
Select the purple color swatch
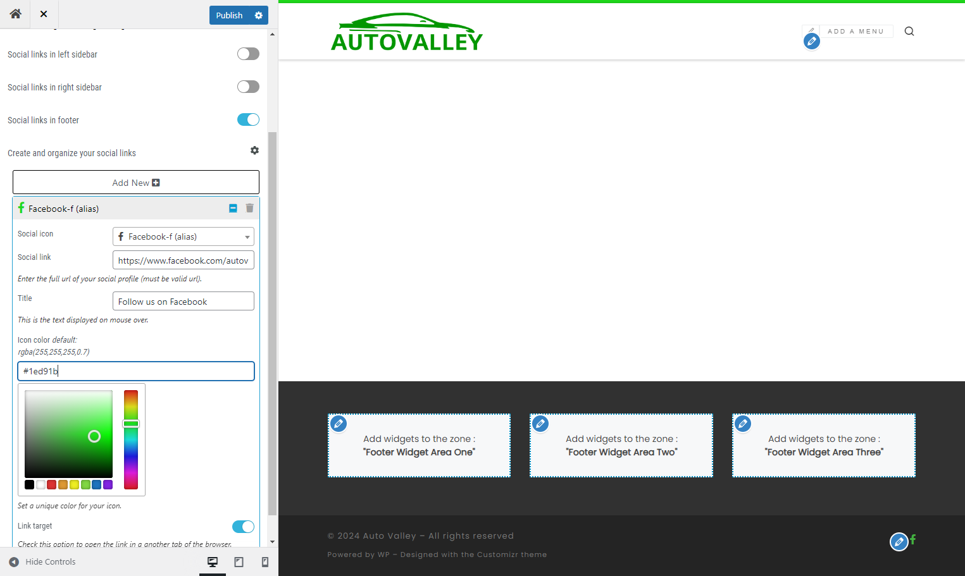(x=108, y=484)
